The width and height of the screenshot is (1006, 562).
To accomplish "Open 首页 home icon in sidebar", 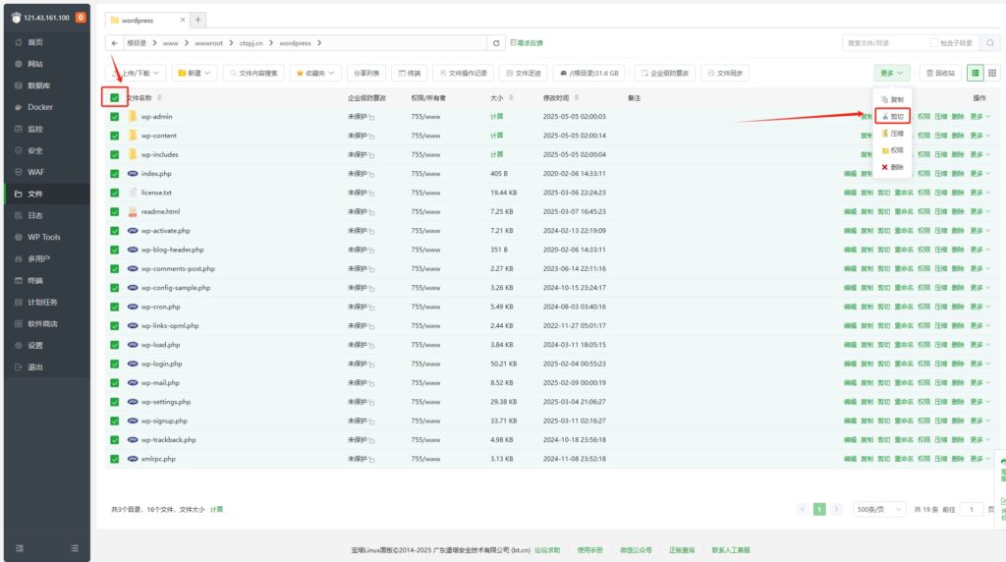I will click(x=19, y=42).
